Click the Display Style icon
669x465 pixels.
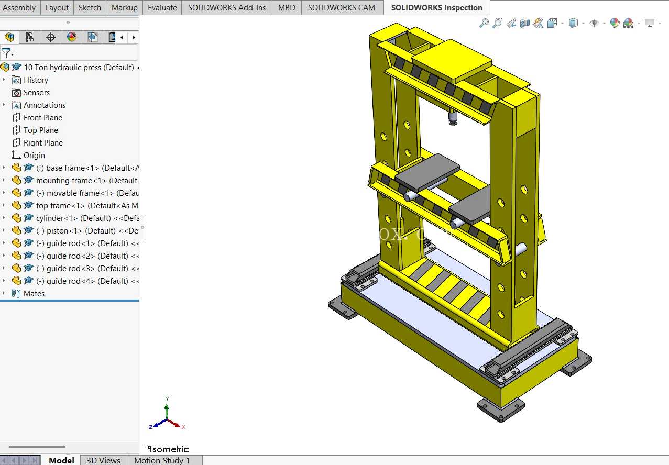pyautogui.click(x=573, y=23)
